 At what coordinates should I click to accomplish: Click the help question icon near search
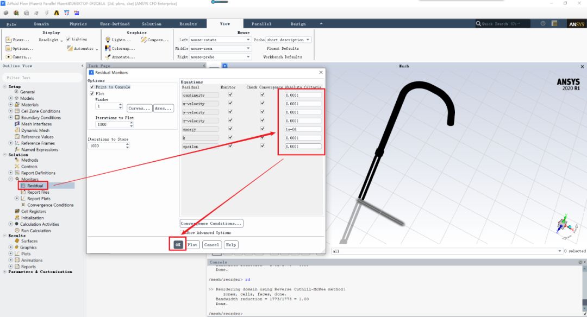coord(543,23)
